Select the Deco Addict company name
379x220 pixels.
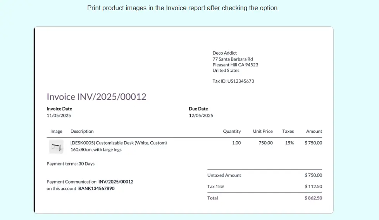pos(224,53)
